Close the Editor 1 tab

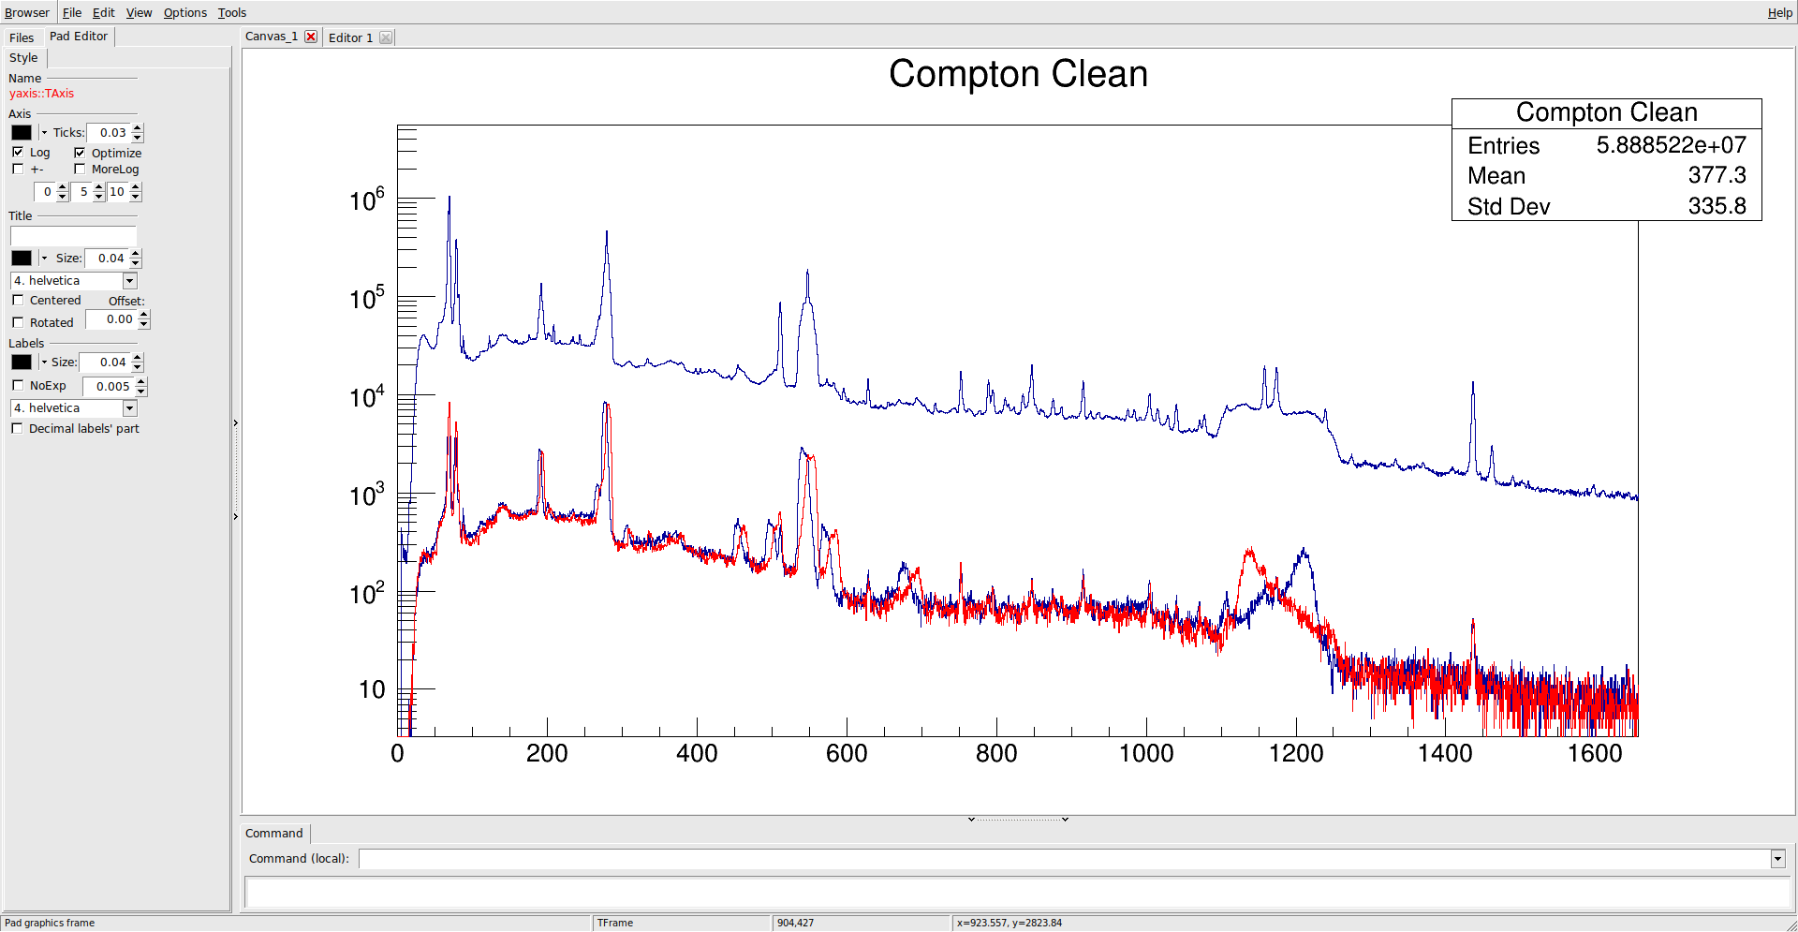pos(386,37)
